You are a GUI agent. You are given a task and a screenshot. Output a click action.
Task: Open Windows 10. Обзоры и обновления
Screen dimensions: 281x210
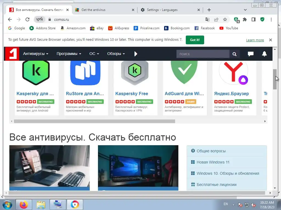tap(228, 173)
